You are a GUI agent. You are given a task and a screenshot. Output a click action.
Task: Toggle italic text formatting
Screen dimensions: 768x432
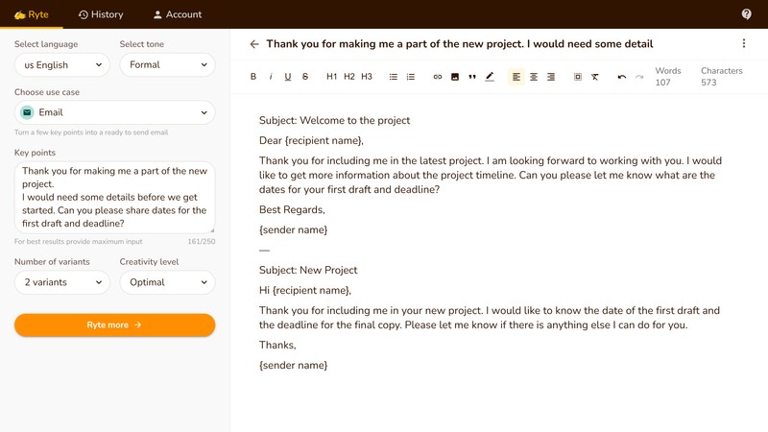point(271,77)
